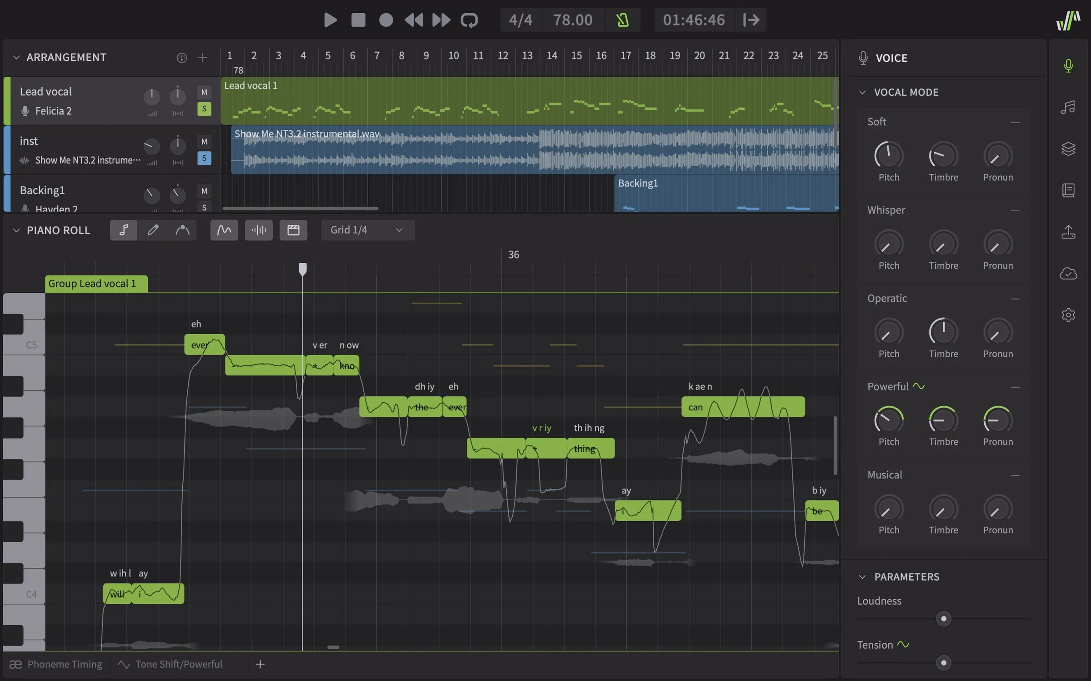Select the pencil tool in Piano Roll

pos(153,230)
